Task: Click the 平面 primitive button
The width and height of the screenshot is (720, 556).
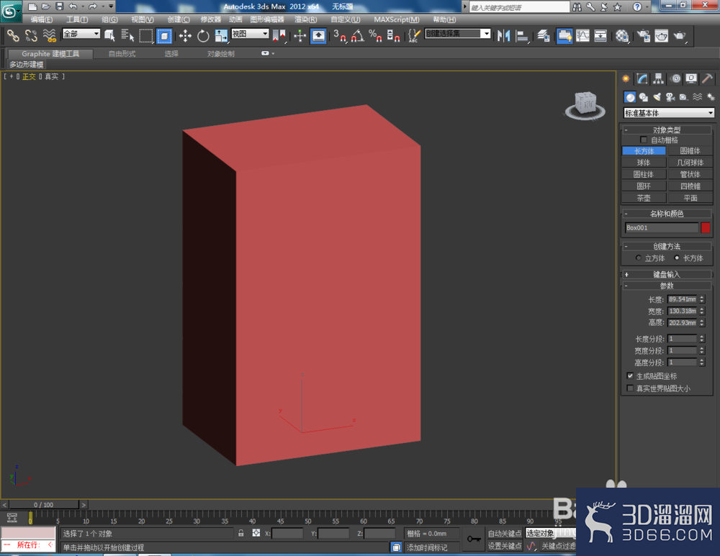Action: point(690,199)
